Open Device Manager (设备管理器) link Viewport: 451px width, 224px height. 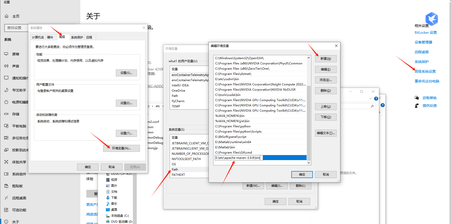tap(423, 42)
